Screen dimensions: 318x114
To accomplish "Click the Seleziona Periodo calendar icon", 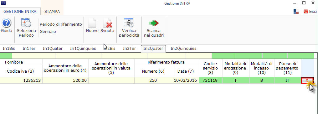I will [26, 23].
